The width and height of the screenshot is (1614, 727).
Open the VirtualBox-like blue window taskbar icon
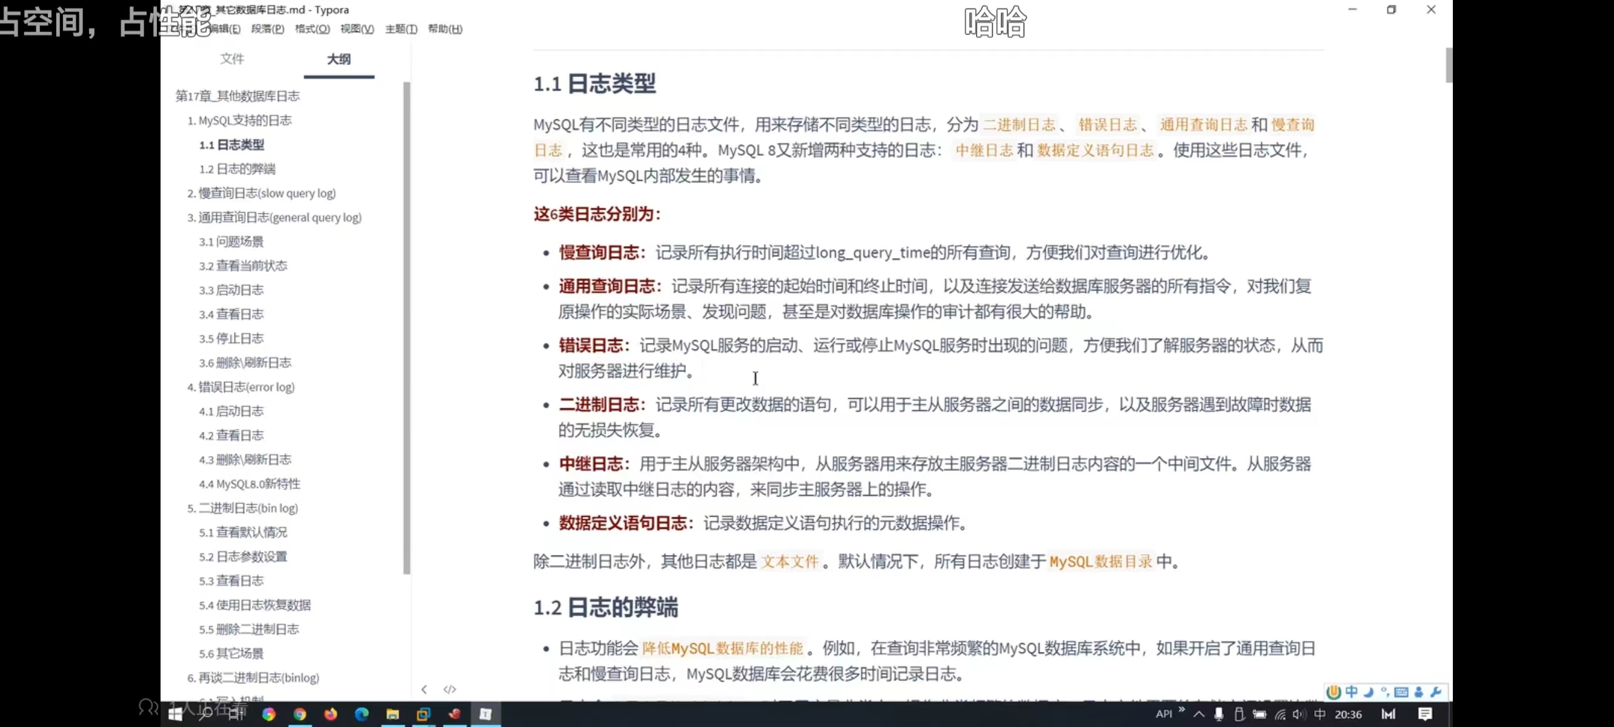tap(423, 714)
